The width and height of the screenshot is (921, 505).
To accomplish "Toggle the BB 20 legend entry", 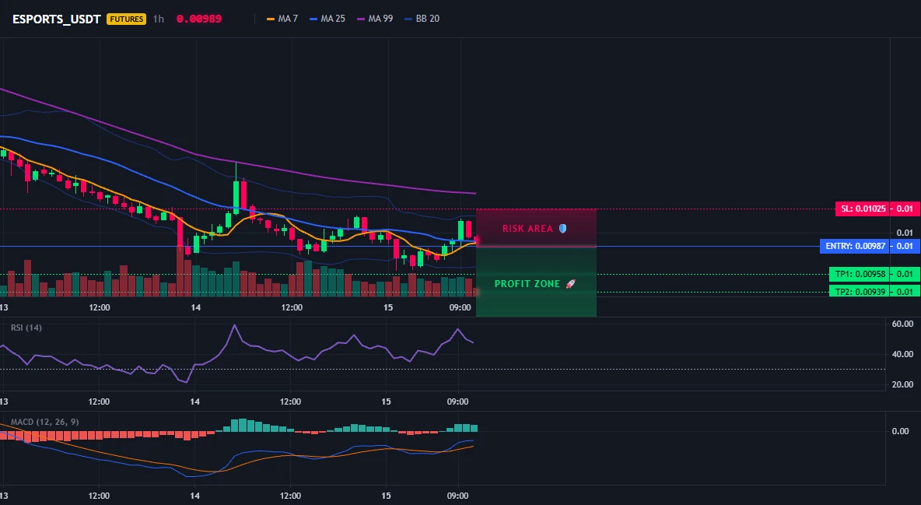I will point(422,19).
